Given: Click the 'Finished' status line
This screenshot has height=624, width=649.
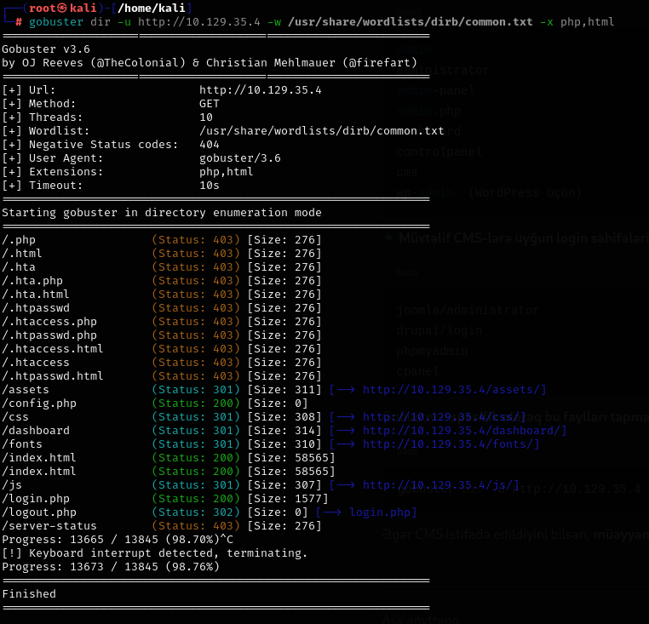Looking at the screenshot, I should (29, 594).
